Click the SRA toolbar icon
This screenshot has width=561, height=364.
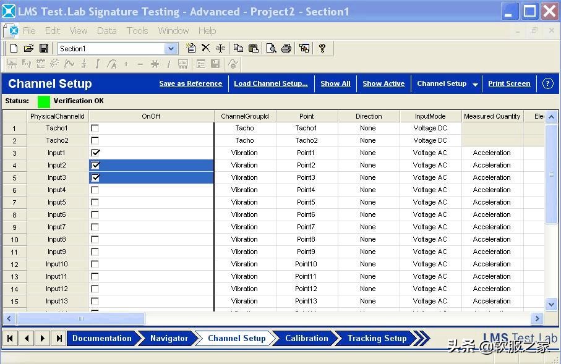pyautogui.click(x=183, y=64)
